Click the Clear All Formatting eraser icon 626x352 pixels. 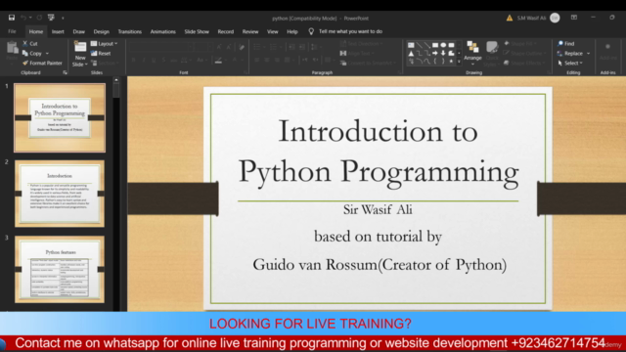(x=242, y=47)
